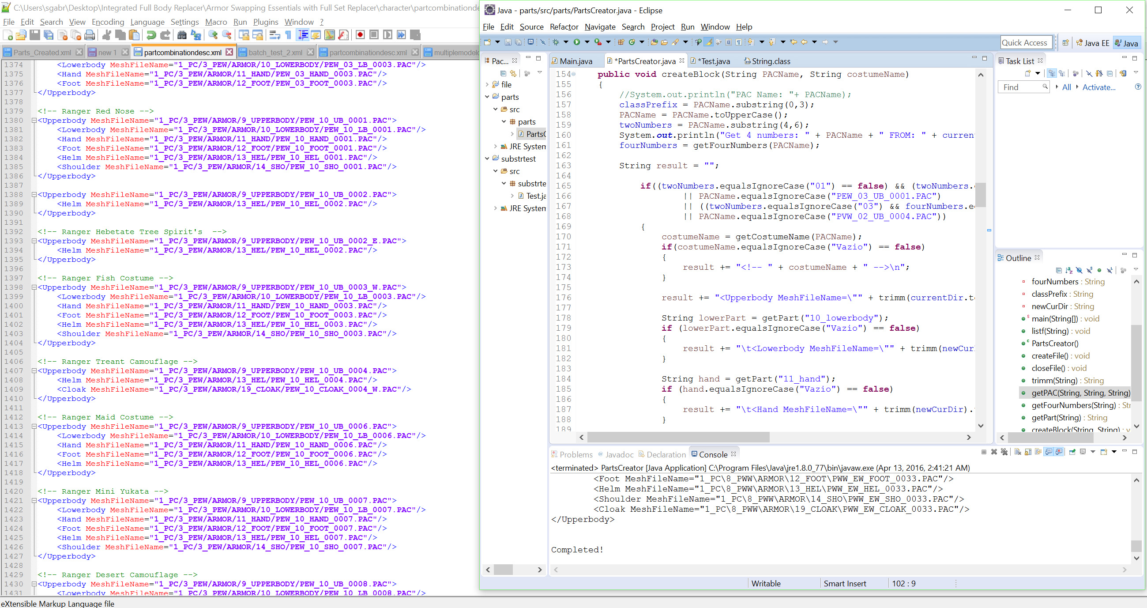Click Notepad++ Find binoculars icon
The image size is (1147, 608).
[182, 35]
